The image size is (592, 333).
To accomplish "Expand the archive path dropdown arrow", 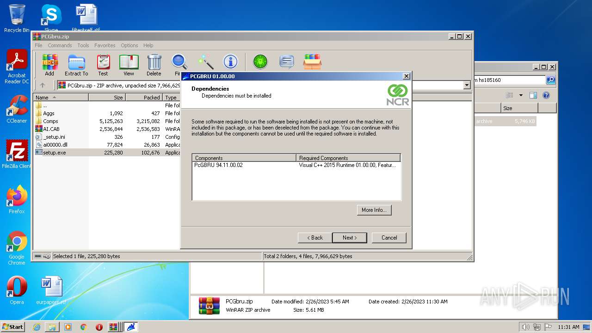I will point(467,85).
